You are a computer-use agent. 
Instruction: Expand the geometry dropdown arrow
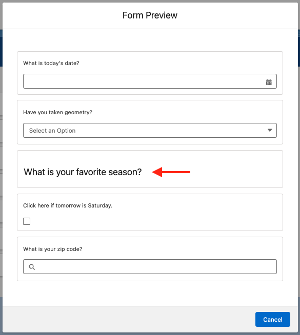(270, 130)
